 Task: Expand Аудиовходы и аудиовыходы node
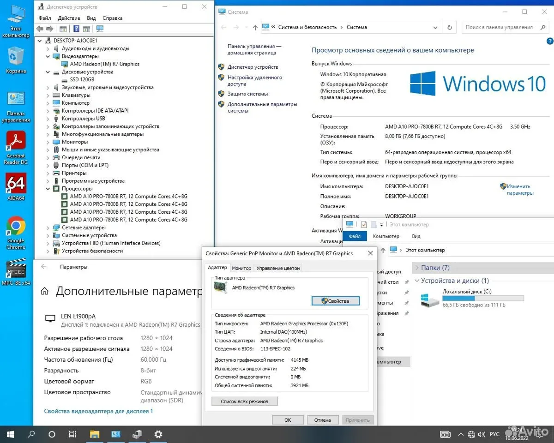[x=48, y=48]
